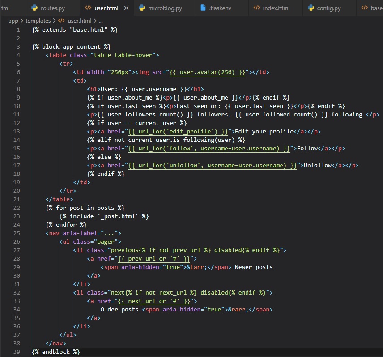The image size is (383, 357).
Task: Switch to the routes.py tab
Action: [x=52, y=8]
